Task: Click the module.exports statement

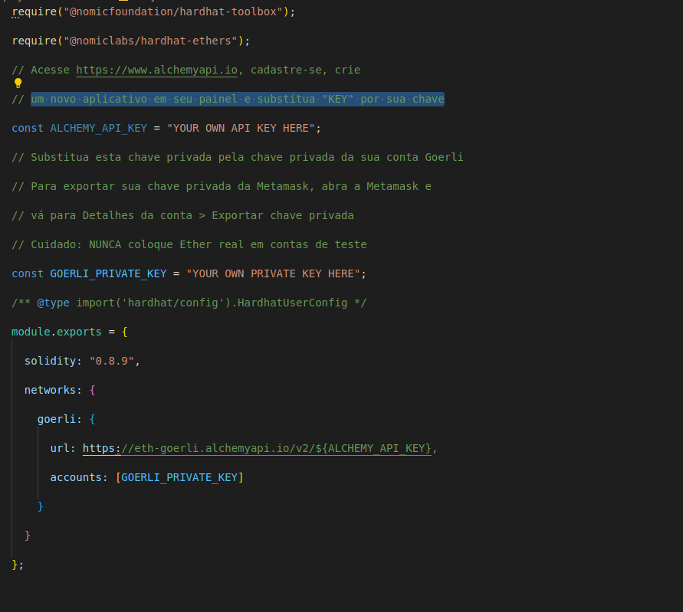Action: point(57,332)
